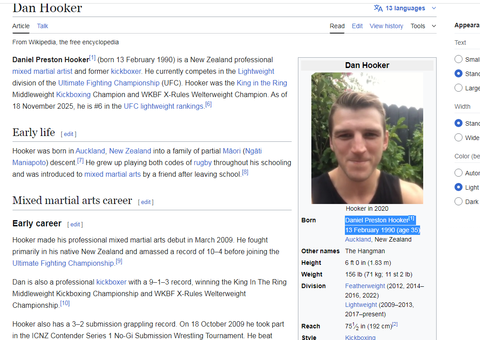The height and width of the screenshot is (340, 480).
Task: Open the Edit tab
Action: (357, 26)
